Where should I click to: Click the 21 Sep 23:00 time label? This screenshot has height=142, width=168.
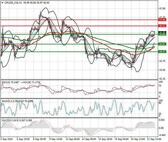pyautogui.click(x=154, y=139)
